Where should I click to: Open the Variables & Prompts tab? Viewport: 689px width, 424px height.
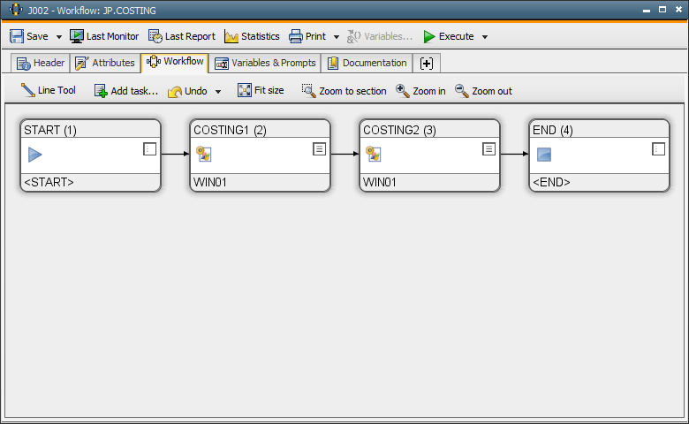(x=265, y=63)
